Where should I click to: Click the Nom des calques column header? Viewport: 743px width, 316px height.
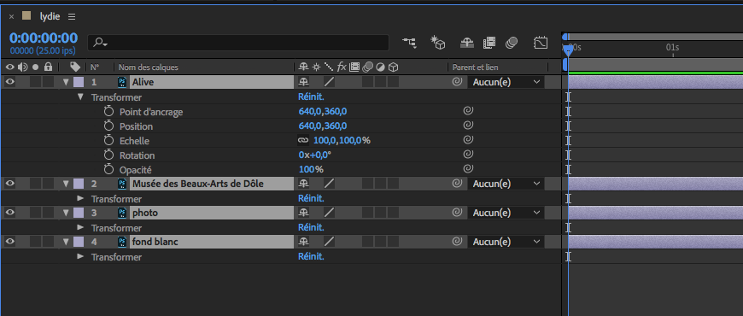click(149, 67)
